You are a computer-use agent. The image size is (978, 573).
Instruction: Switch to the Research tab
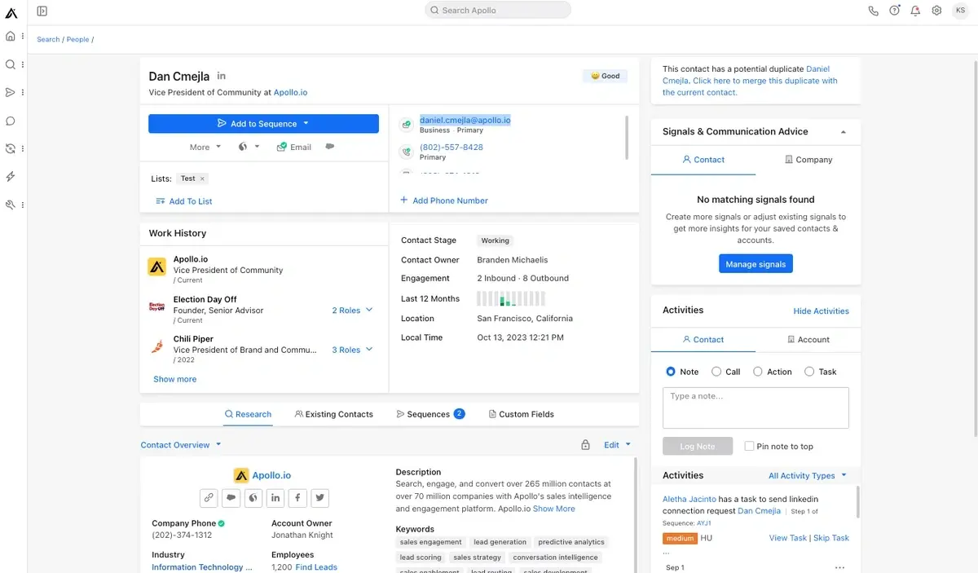(x=248, y=414)
